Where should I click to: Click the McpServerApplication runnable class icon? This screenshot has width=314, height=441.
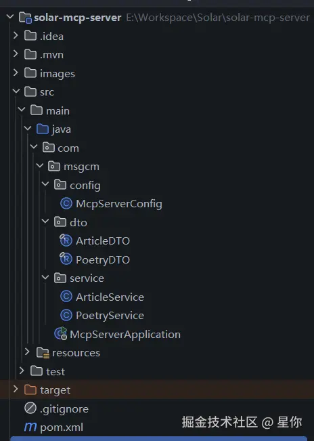[x=61, y=333]
